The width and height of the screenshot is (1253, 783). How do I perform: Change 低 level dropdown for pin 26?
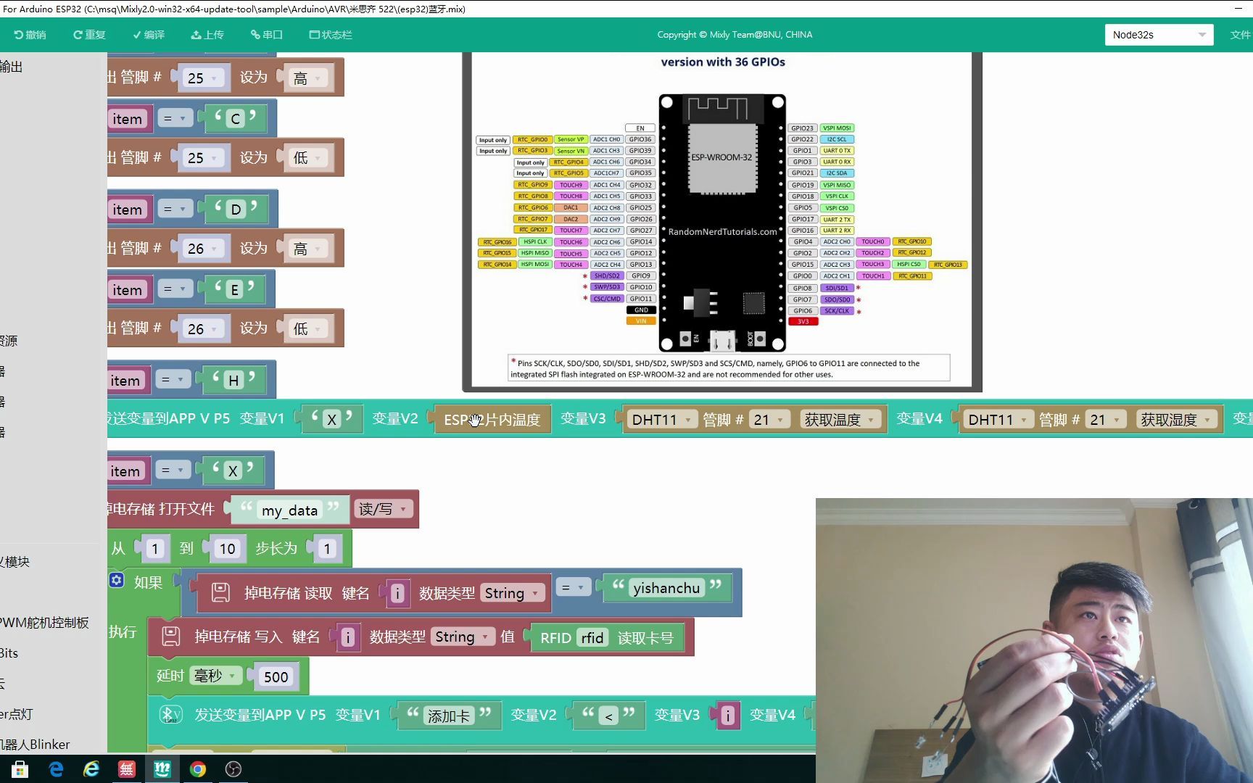tap(307, 328)
